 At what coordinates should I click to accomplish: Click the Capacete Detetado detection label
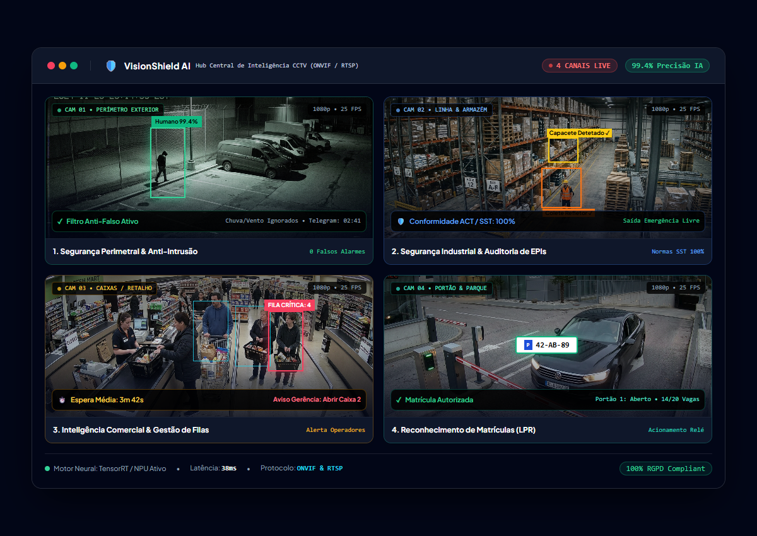pos(580,133)
